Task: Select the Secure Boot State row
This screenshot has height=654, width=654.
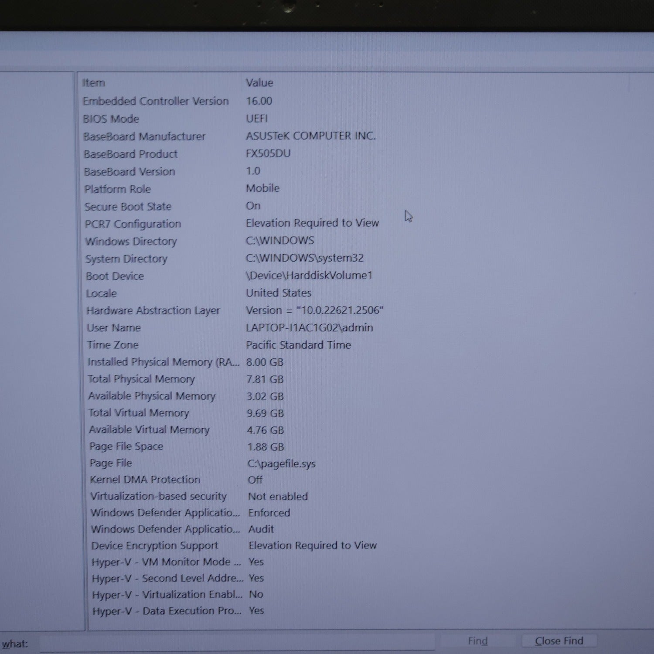Action: [128, 206]
